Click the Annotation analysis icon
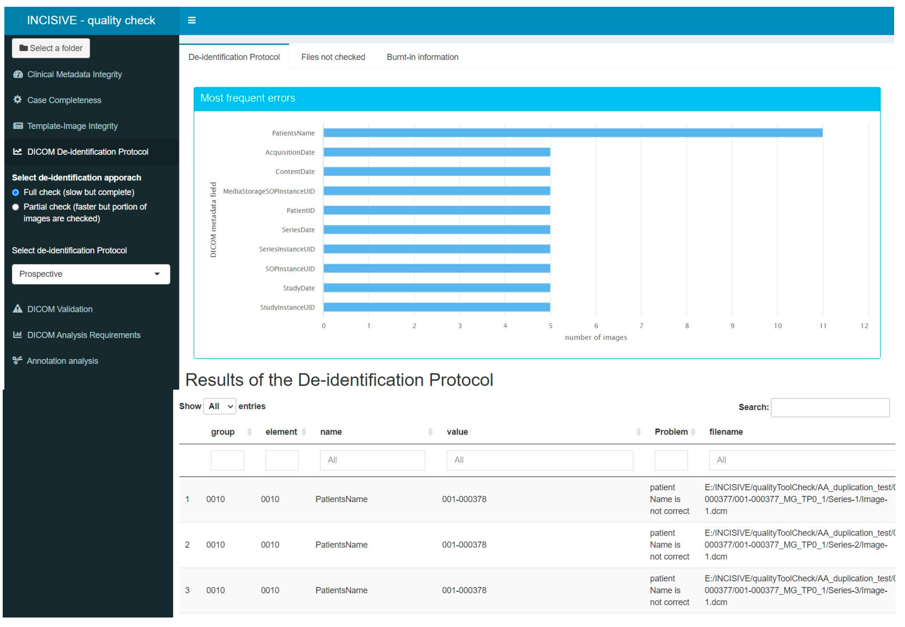This screenshot has height=627, width=905. tap(17, 360)
